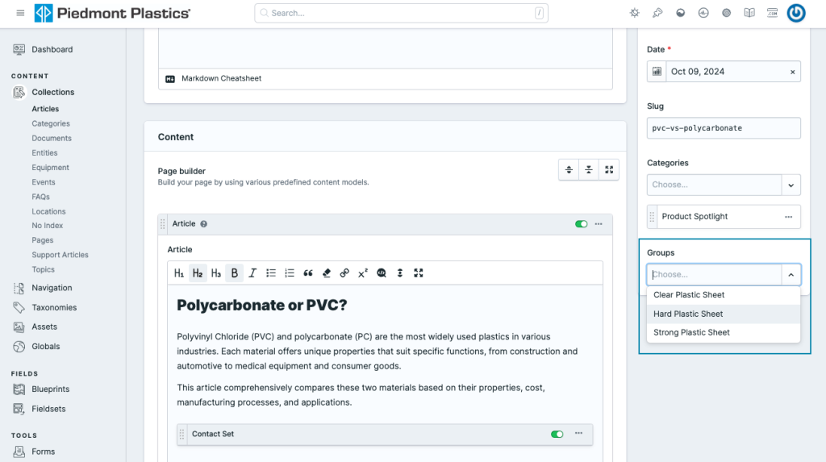Open the Markdown Cheatsheet link
826x462 pixels.
(x=221, y=78)
